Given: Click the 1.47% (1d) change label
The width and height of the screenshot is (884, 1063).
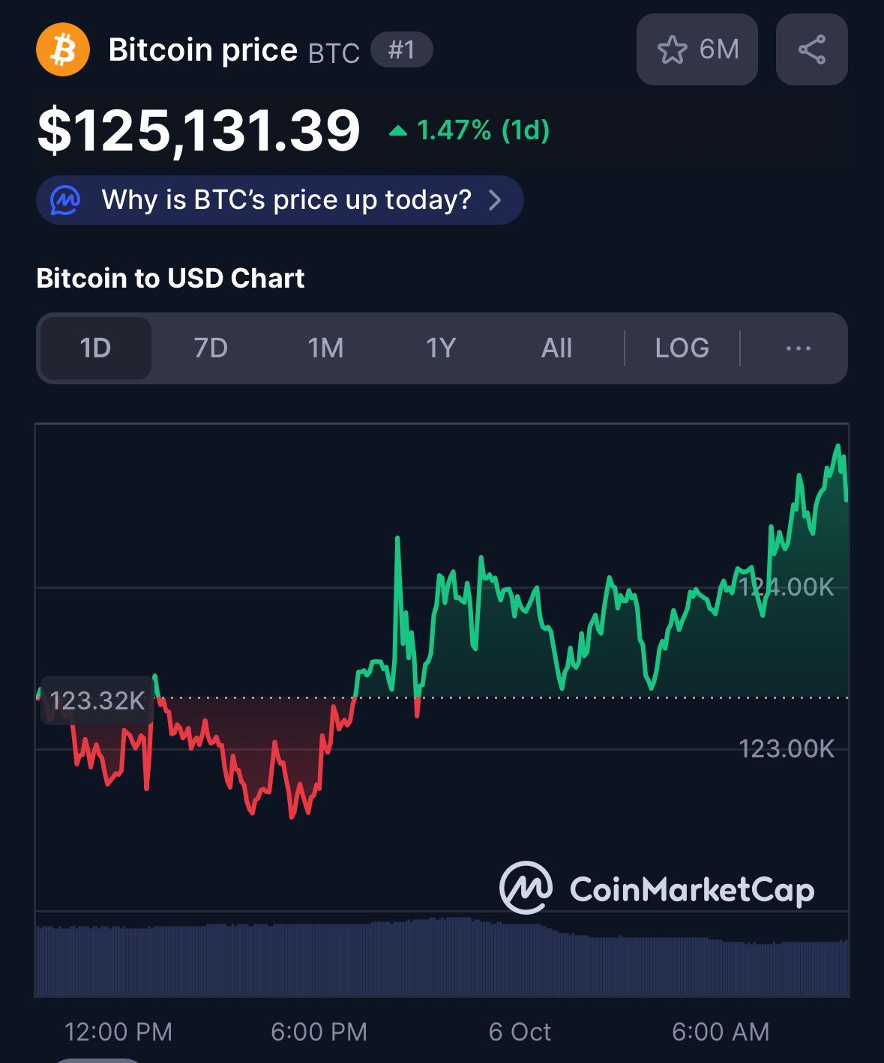Looking at the screenshot, I should pyautogui.click(x=483, y=131).
